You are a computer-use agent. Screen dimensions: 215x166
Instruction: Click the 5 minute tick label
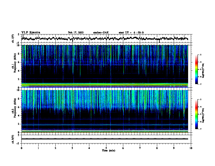pyautogui.click(x=106, y=148)
